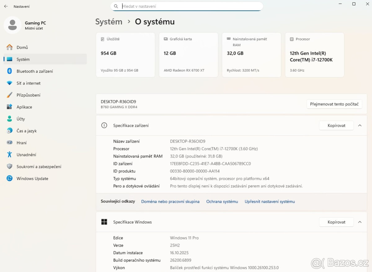Click Přejmenovat tento počítač
This screenshot has width=372, height=272.
coord(334,104)
